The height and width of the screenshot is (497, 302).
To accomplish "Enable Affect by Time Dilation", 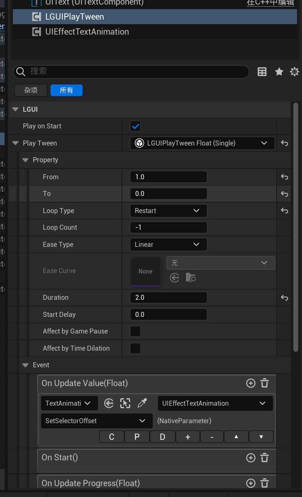I will (135, 348).
